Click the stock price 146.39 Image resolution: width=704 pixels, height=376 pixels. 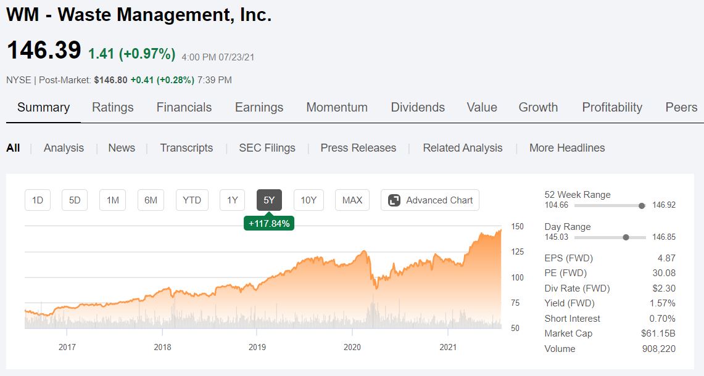tap(44, 50)
